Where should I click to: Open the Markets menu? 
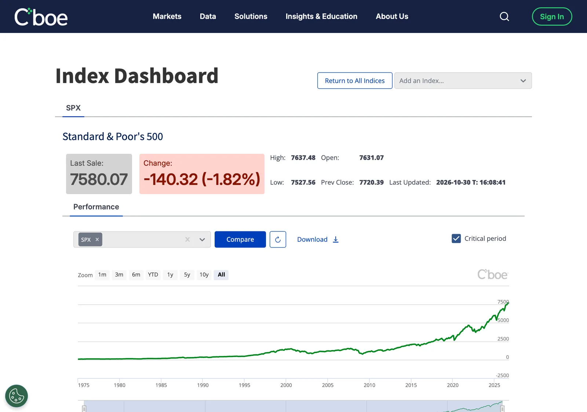(x=167, y=16)
